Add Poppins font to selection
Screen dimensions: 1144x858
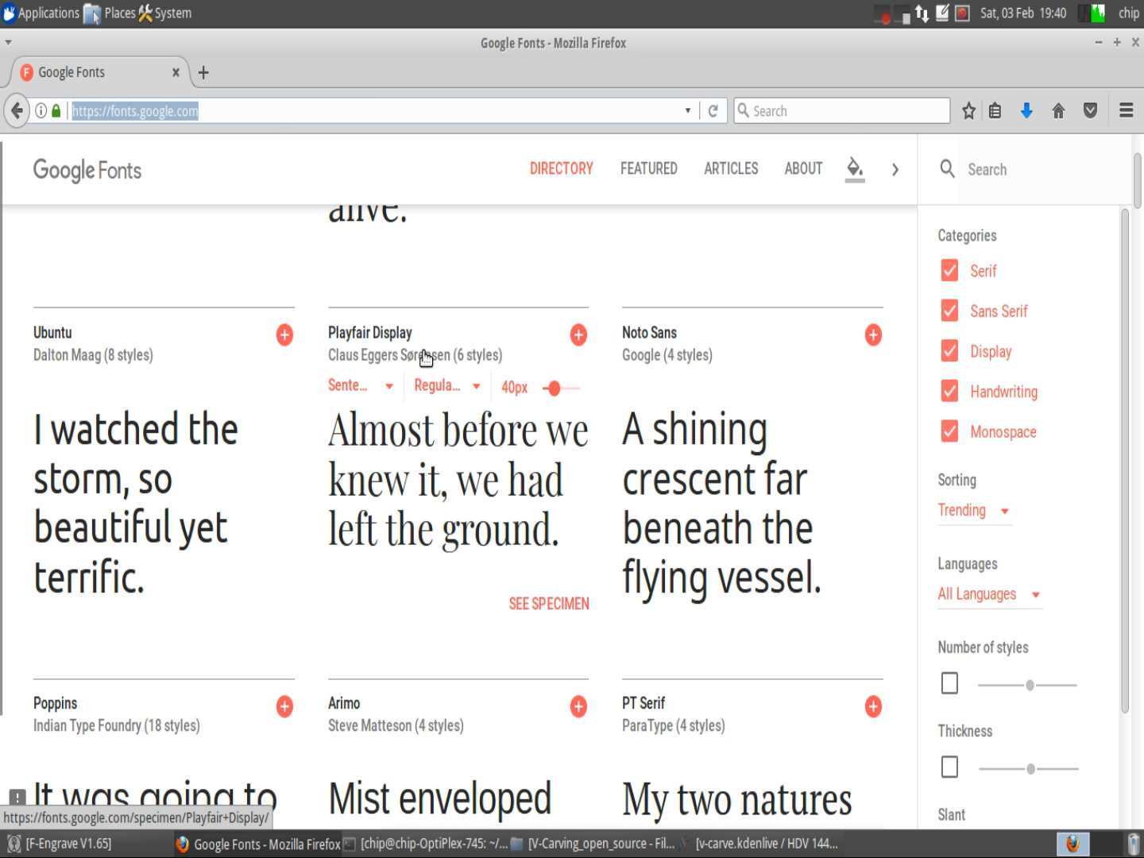[284, 706]
